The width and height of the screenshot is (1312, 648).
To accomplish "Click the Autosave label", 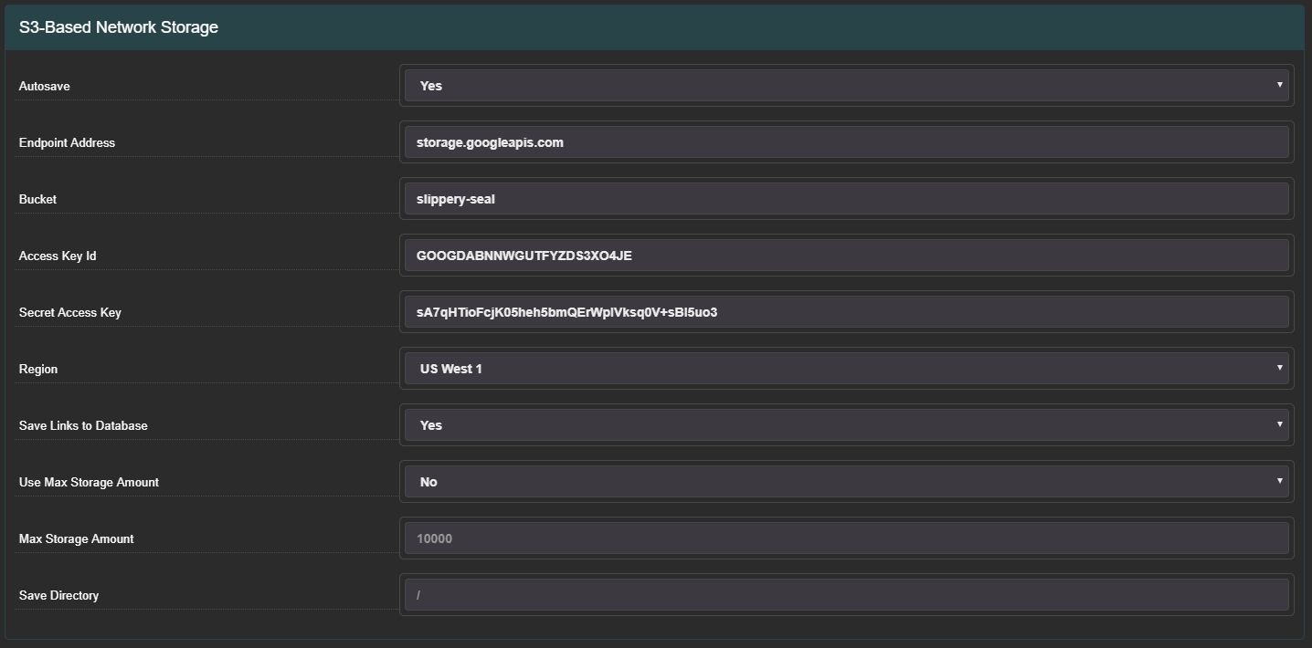I will [45, 86].
